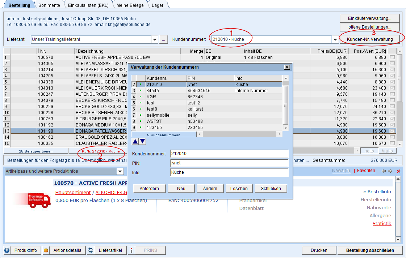Open the Meine Belege tab
The image size is (406, 258).
click(x=130, y=5)
